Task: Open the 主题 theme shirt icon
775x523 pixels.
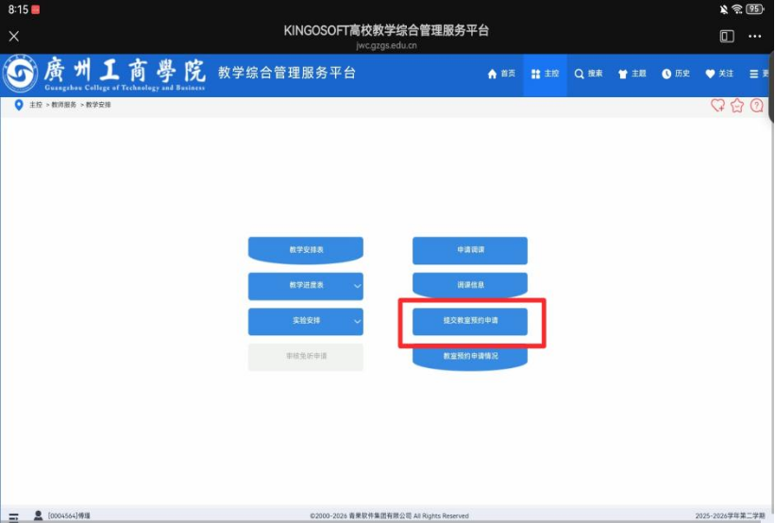Action: (x=632, y=74)
